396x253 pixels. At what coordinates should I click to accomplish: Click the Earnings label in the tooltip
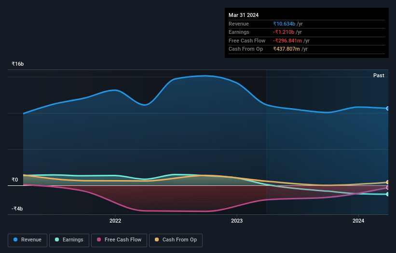(239, 32)
